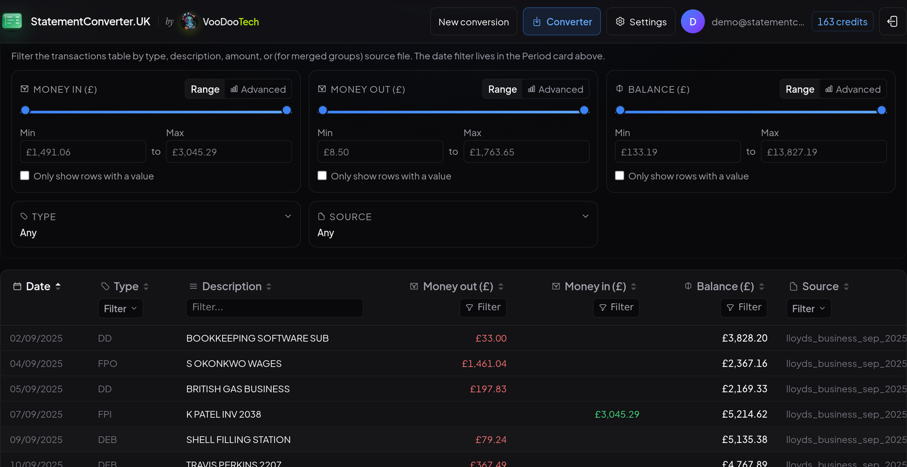Click the D user avatar
The width and height of the screenshot is (907, 467).
pos(693,22)
